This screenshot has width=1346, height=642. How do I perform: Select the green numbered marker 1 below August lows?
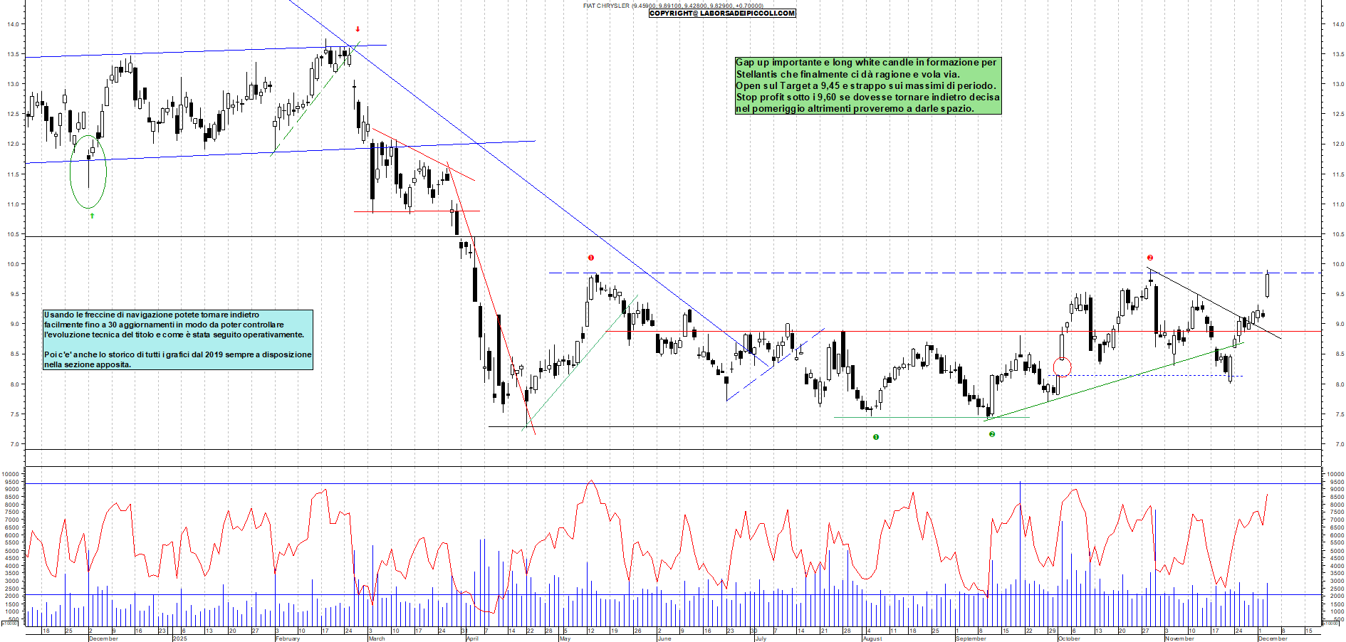click(875, 438)
